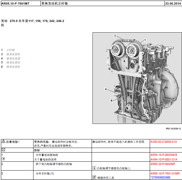Click the engine timing chain diagram
This screenshot has width=182, height=180.
137,78
